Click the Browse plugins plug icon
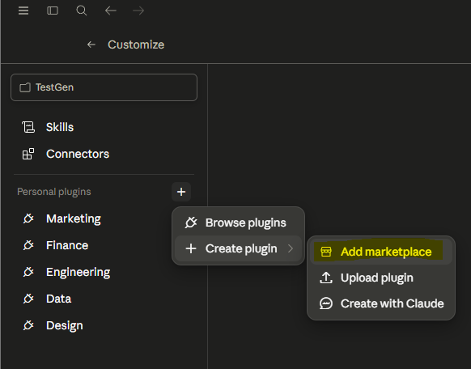Image resolution: width=471 pixels, height=369 pixels. click(x=191, y=223)
